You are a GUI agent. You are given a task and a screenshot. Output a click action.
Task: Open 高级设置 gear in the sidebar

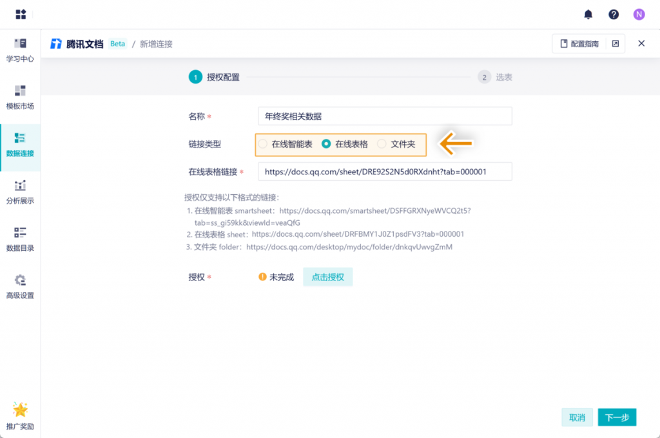[20, 287]
